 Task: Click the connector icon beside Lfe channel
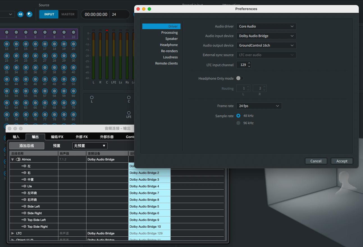[24, 186]
